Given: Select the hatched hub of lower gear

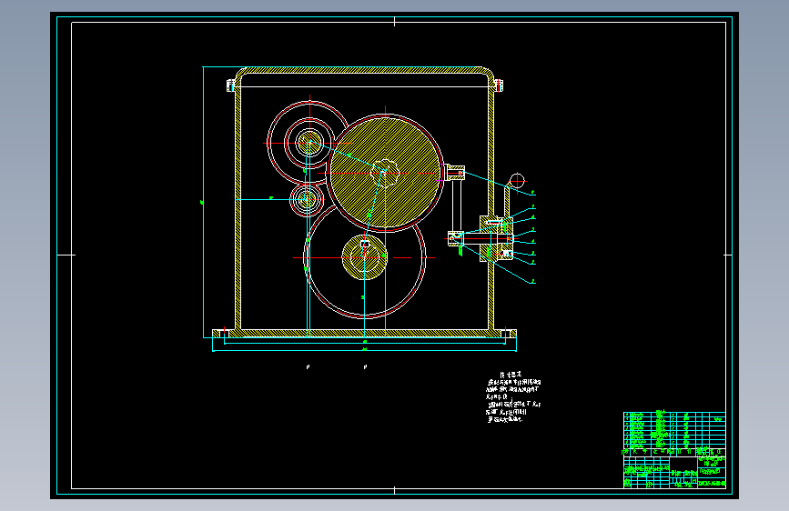Looking at the screenshot, I should 365,257.
